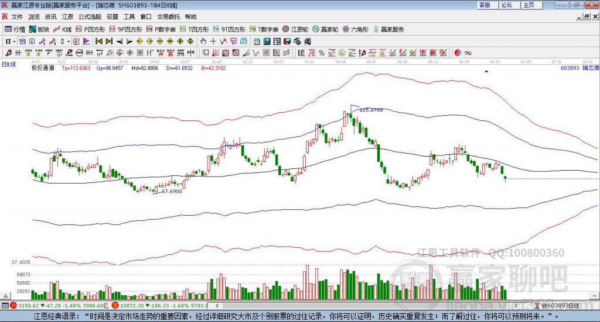Open 赢家服务 with the dollar icon
The image size is (600, 322).
coord(388,29)
